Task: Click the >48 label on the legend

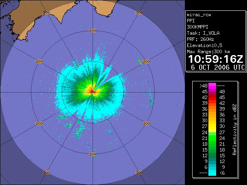Action: (203, 86)
